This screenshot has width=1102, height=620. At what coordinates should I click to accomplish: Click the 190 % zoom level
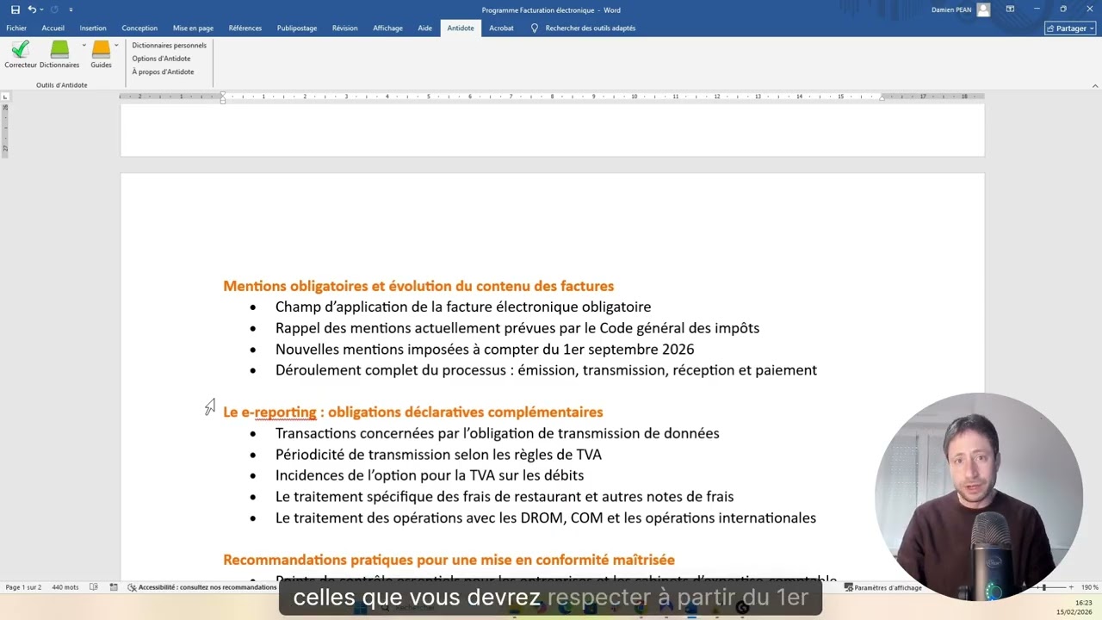pos(1089,587)
